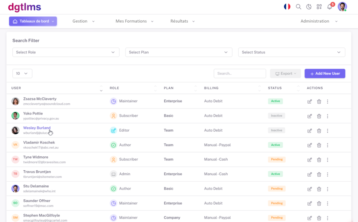Open the notifications bell with 5 alerts
The height and width of the screenshot is (222, 358).
coord(329,7)
